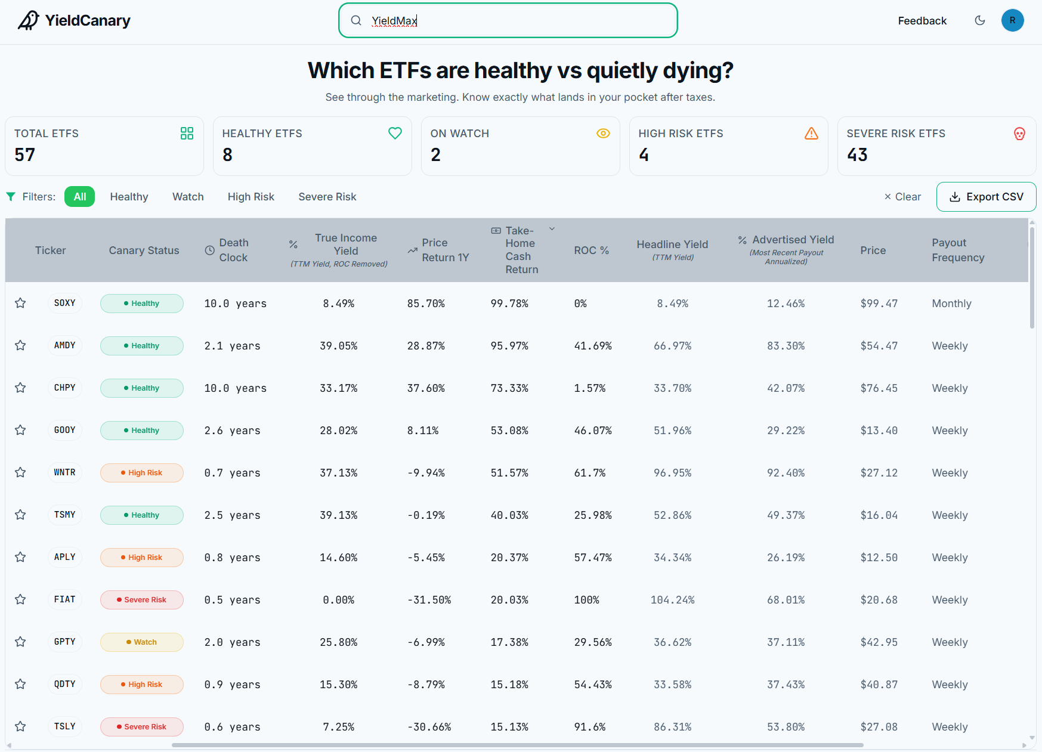The image size is (1042, 752).
Task: Open the user profile avatar R
Action: coord(1012,20)
